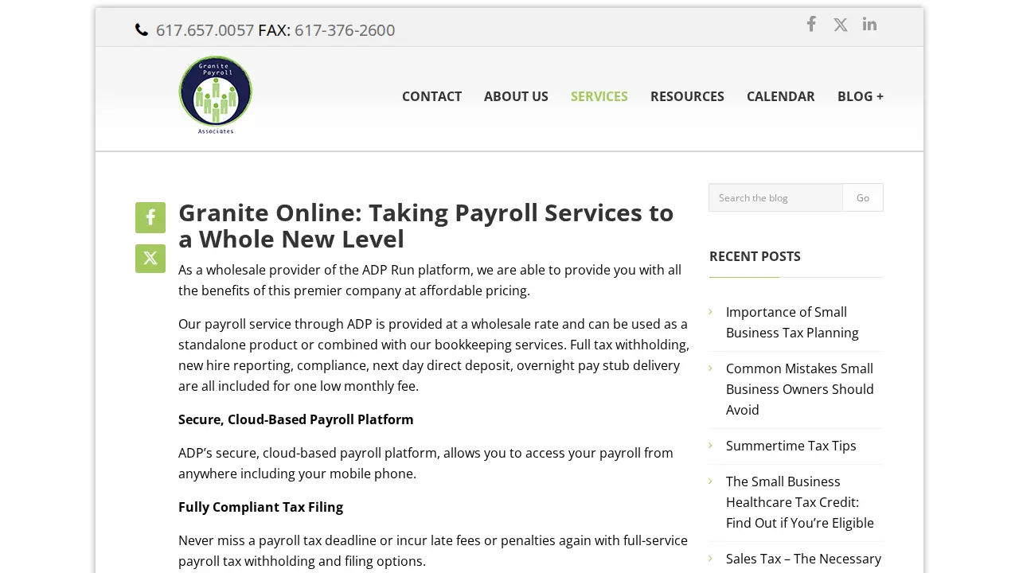Open Importance of Small Business Tax Planning post
This screenshot has width=1019, height=573.
click(x=792, y=322)
